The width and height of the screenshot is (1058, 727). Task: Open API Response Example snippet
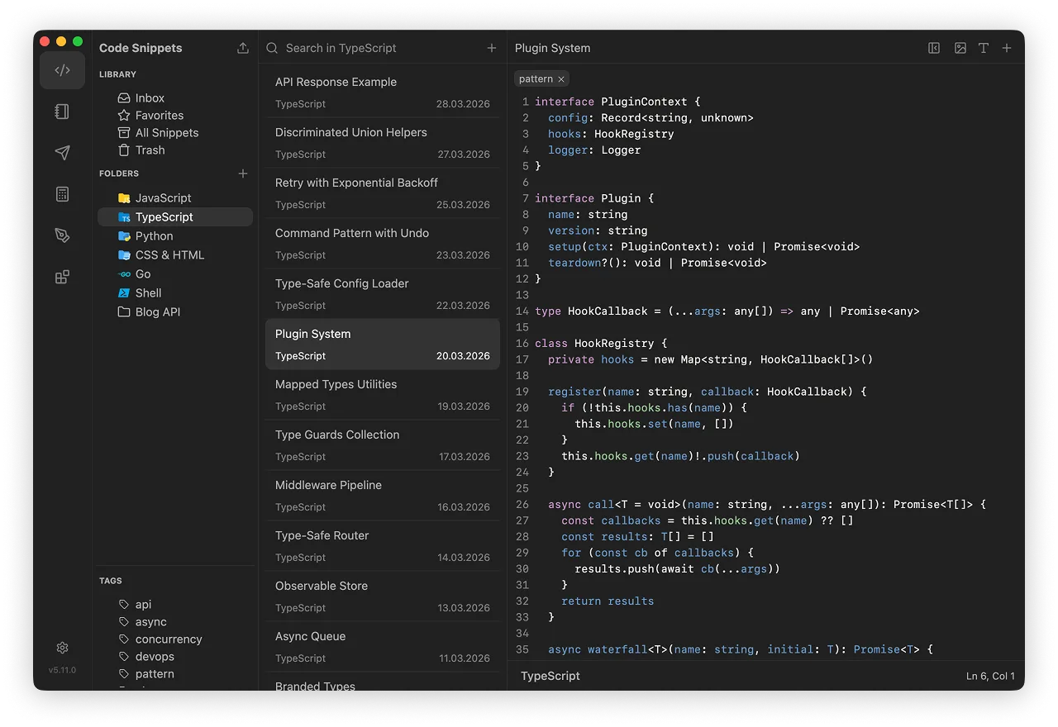tap(383, 93)
